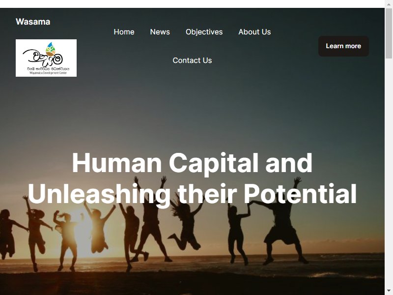Click the Sinhala script text in logo
This screenshot has width=393, height=295.
tap(48, 68)
